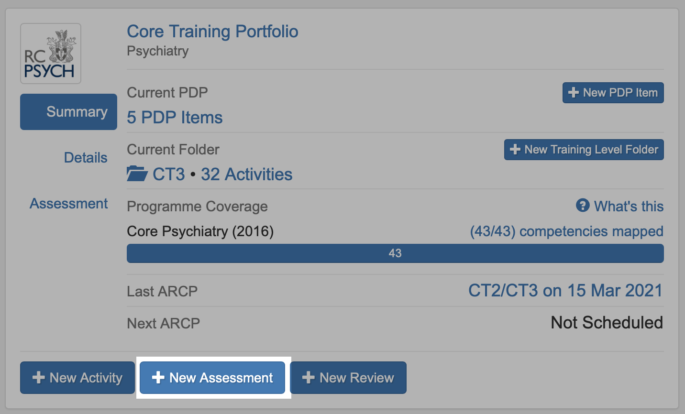Open the Assessment tab

coord(69,204)
